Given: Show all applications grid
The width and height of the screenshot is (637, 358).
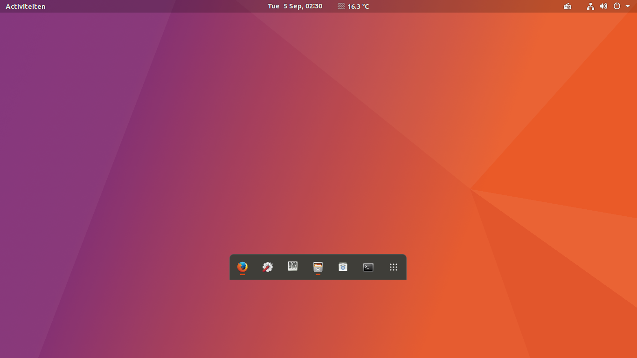Looking at the screenshot, I should tap(394, 267).
